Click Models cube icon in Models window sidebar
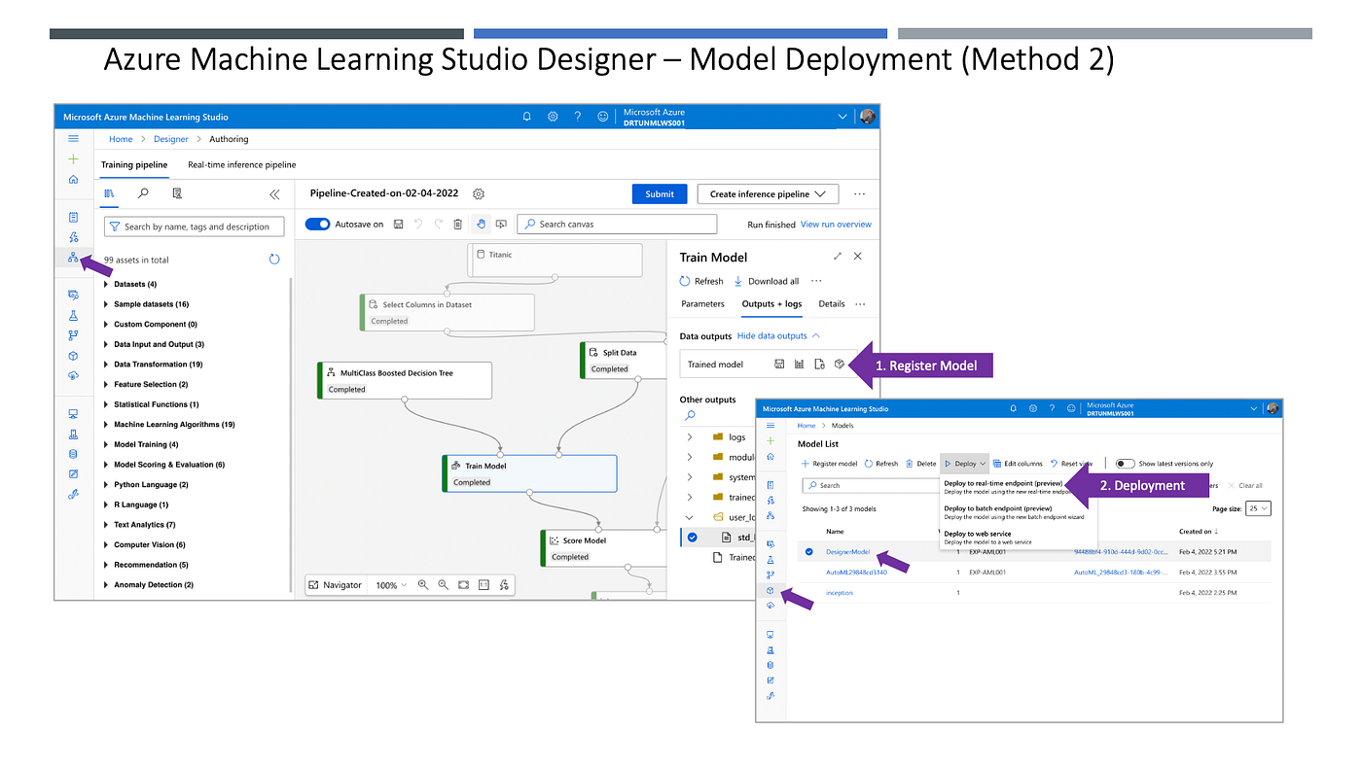Image resolution: width=1362 pixels, height=766 pixels. (x=771, y=590)
